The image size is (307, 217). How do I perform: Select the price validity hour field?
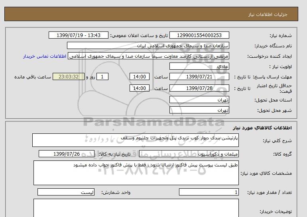[140, 88]
